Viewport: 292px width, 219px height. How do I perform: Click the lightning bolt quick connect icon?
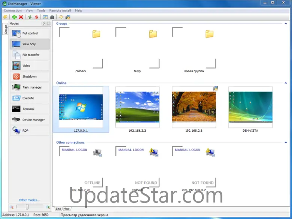pyautogui.click(x=5, y=17)
